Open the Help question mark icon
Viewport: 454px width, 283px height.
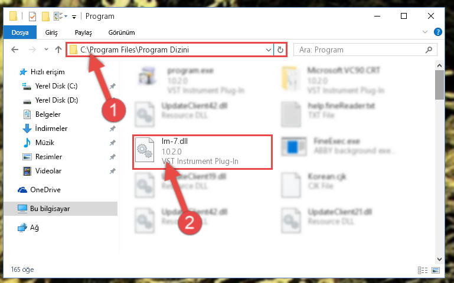pos(438,32)
